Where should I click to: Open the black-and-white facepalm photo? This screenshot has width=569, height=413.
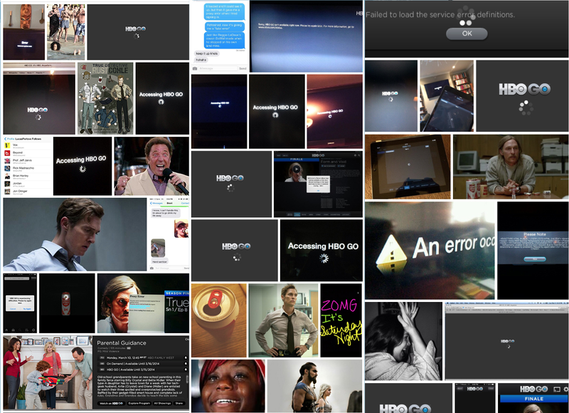click(x=403, y=342)
